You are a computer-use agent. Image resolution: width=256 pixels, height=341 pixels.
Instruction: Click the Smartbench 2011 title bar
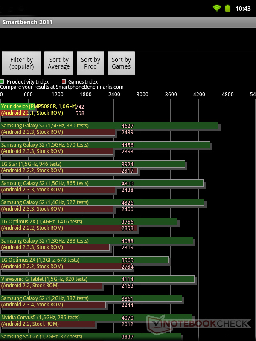pos(128,22)
